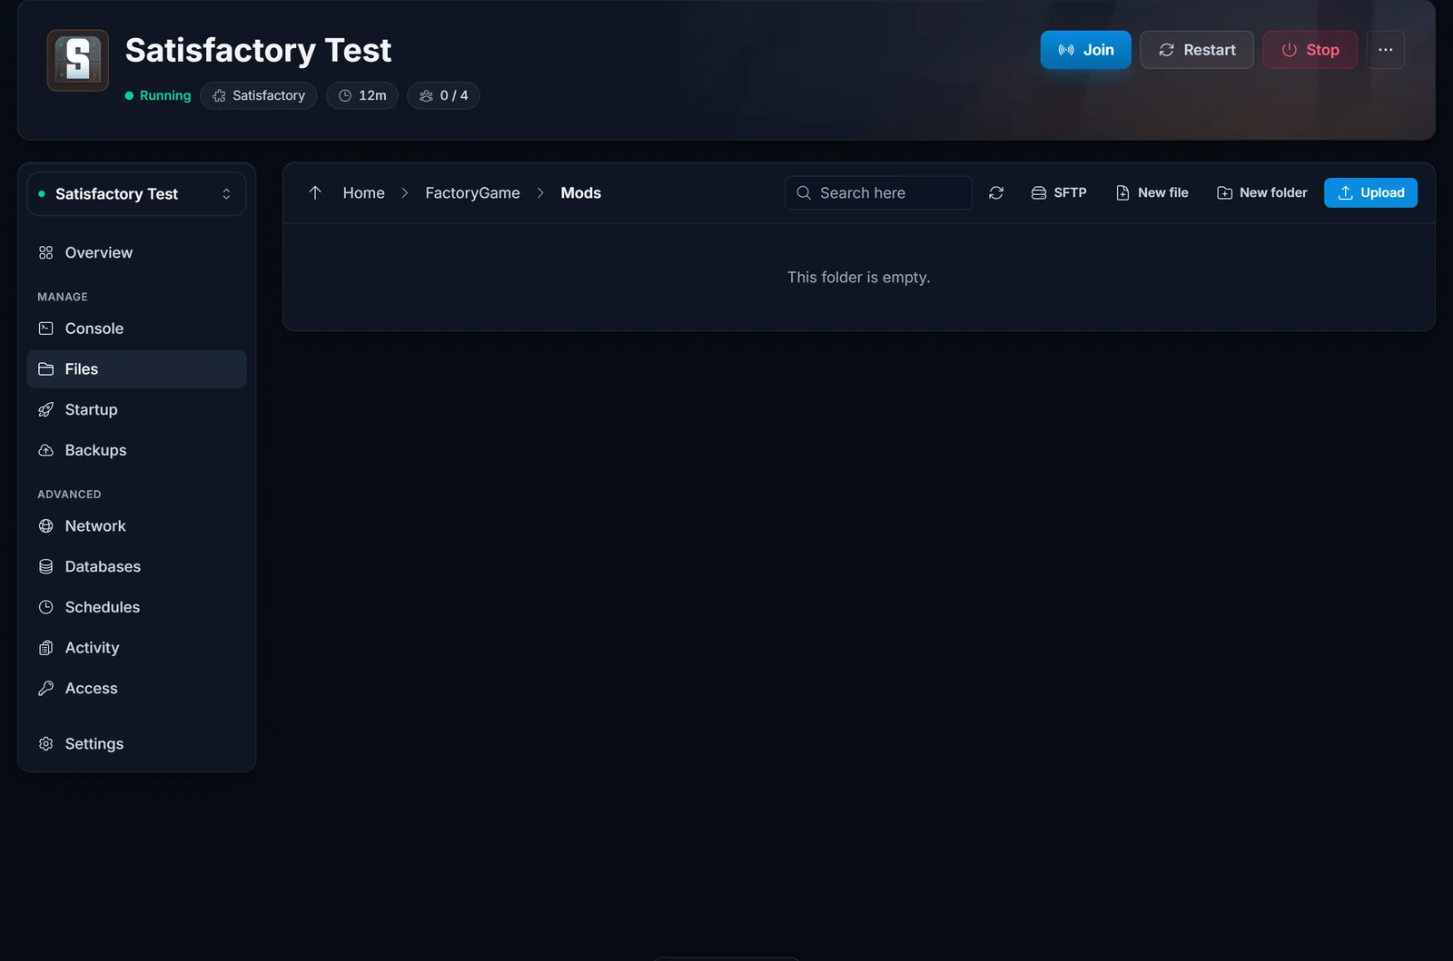Upload a file to the Mods folder
Viewport: 1453px width, 961px height.
click(1370, 192)
